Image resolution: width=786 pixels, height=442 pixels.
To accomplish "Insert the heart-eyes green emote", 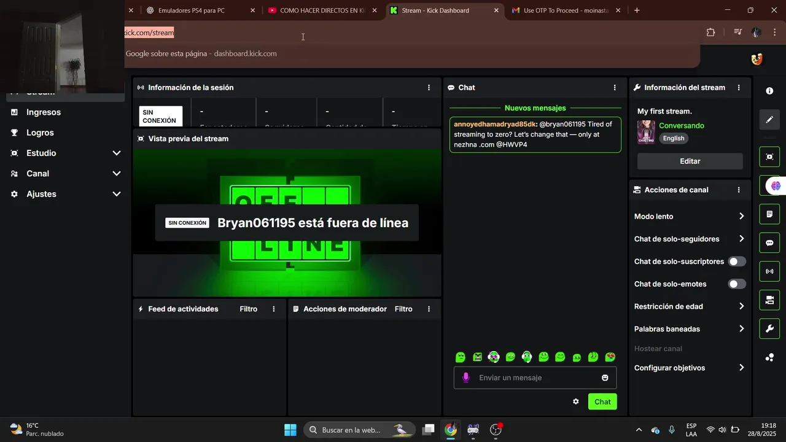I will pyautogui.click(x=610, y=357).
